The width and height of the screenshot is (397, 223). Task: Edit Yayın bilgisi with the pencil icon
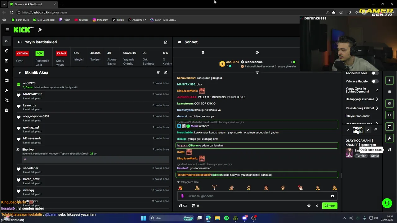point(368,130)
